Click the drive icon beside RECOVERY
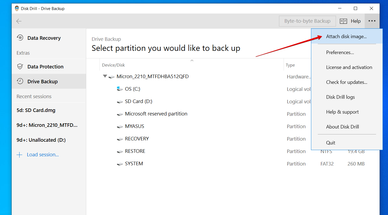Image resolution: width=388 pixels, height=215 pixels. [120, 139]
